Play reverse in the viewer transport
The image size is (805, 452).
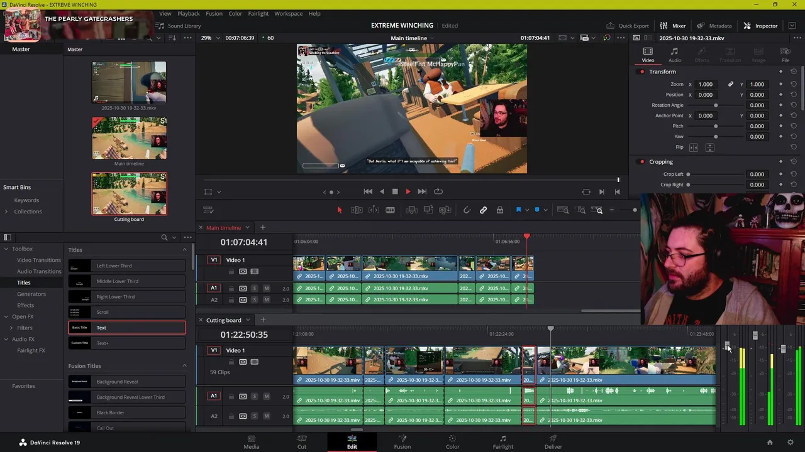pos(382,191)
